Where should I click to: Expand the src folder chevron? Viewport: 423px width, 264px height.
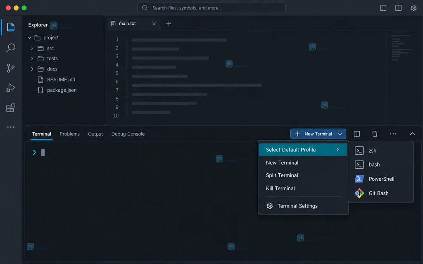tap(32, 49)
